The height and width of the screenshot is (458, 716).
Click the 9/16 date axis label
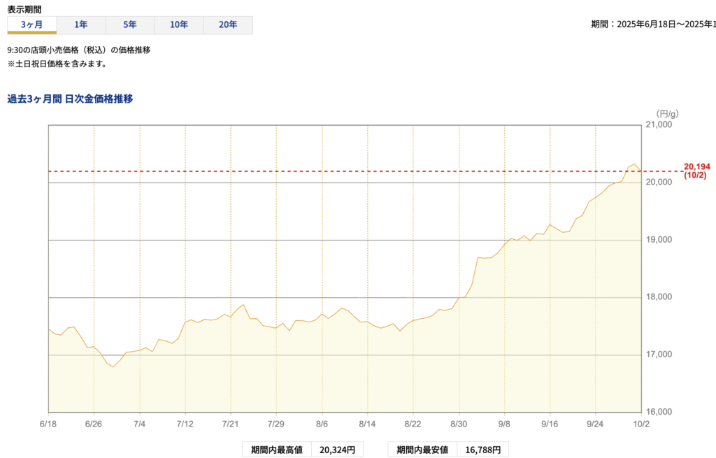pyautogui.click(x=550, y=424)
